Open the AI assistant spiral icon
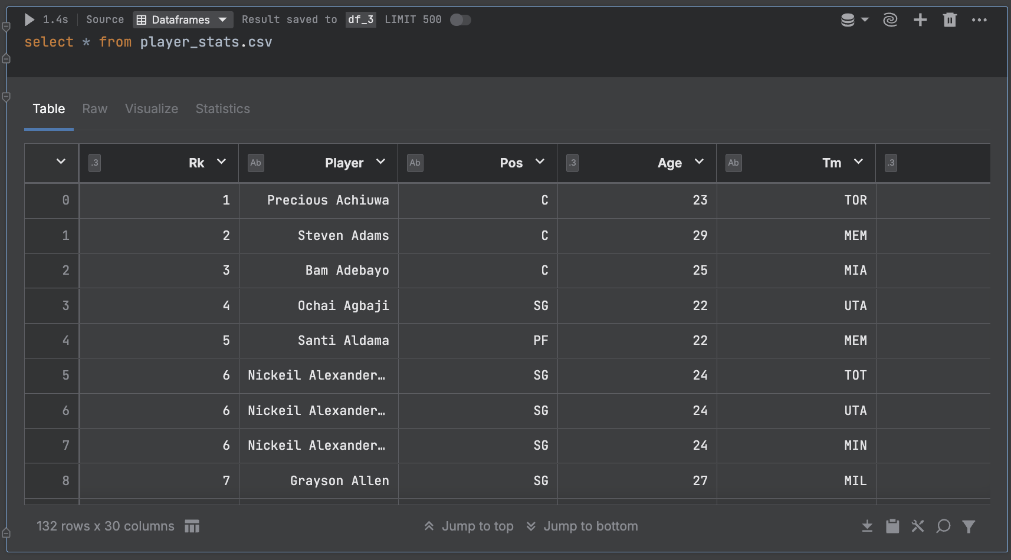The height and width of the screenshot is (560, 1011). coord(890,19)
